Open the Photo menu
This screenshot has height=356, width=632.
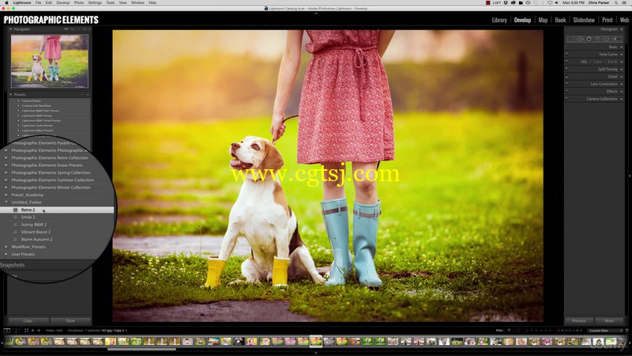pos(79,2)
